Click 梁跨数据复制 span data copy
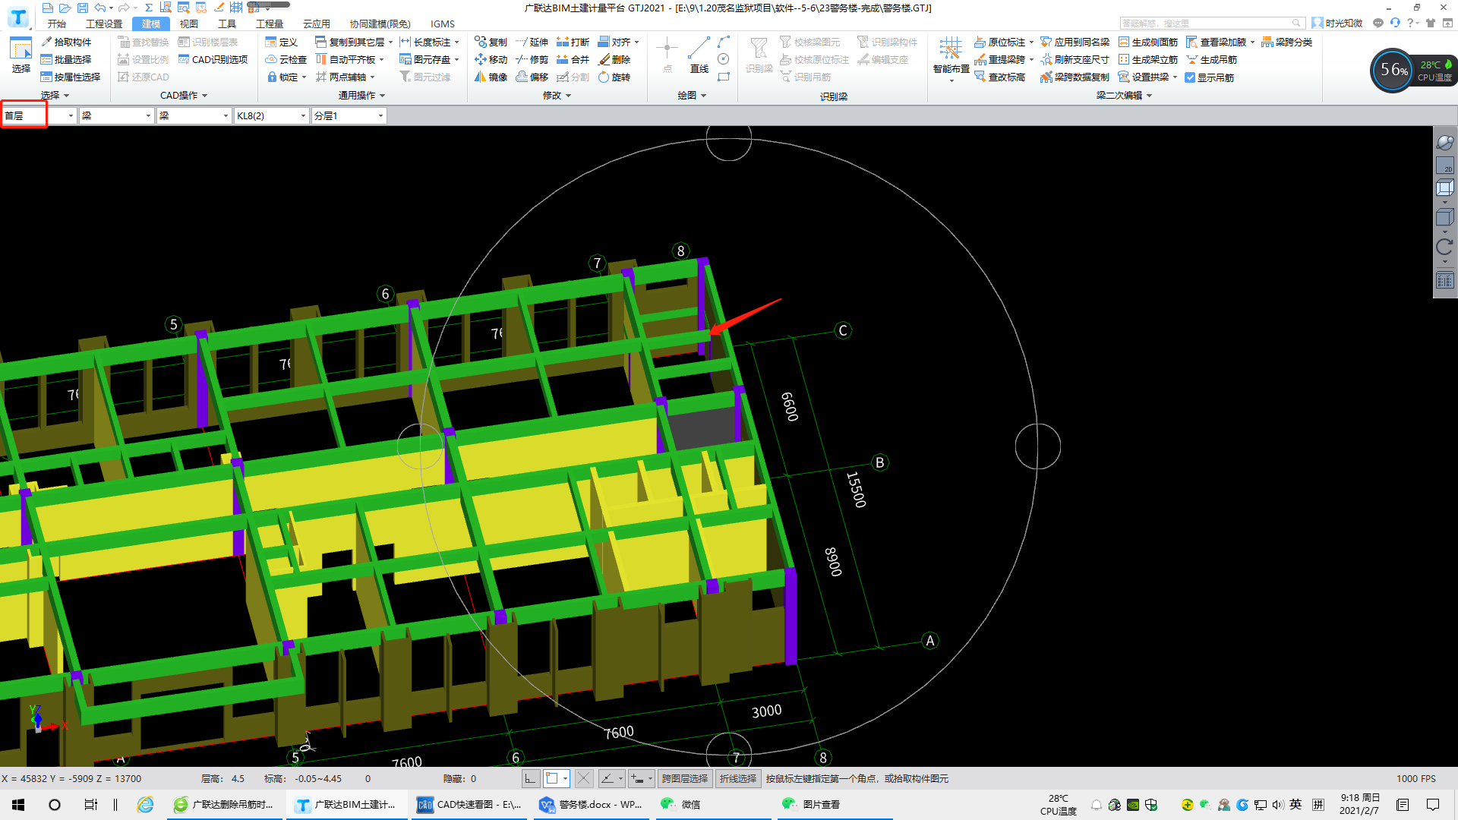 tap(1075, 77)
